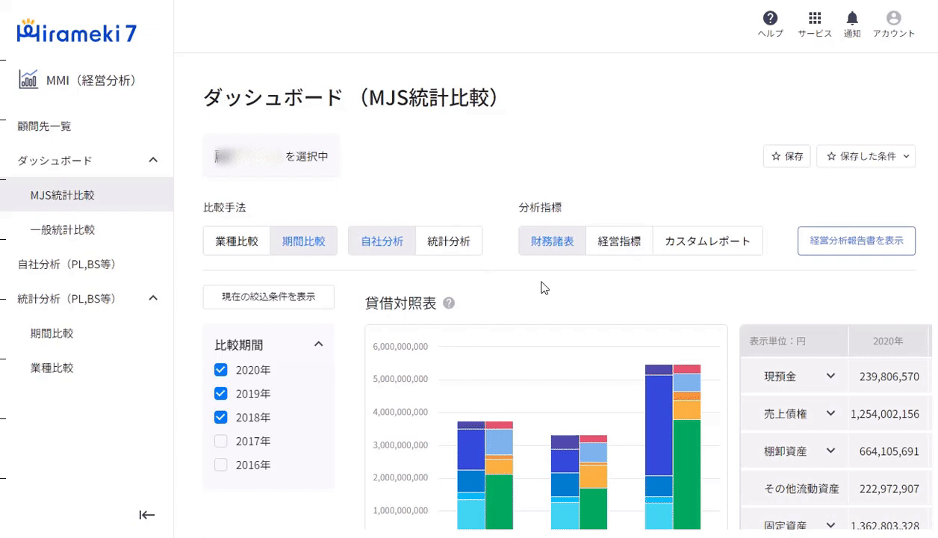The height and width of the screenshot is (538, 938).
Task: Click the green segment of the tallest bar
Action: 686,474
